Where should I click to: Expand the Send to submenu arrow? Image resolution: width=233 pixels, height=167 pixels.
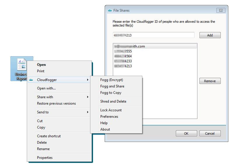[x=88, y=112]
